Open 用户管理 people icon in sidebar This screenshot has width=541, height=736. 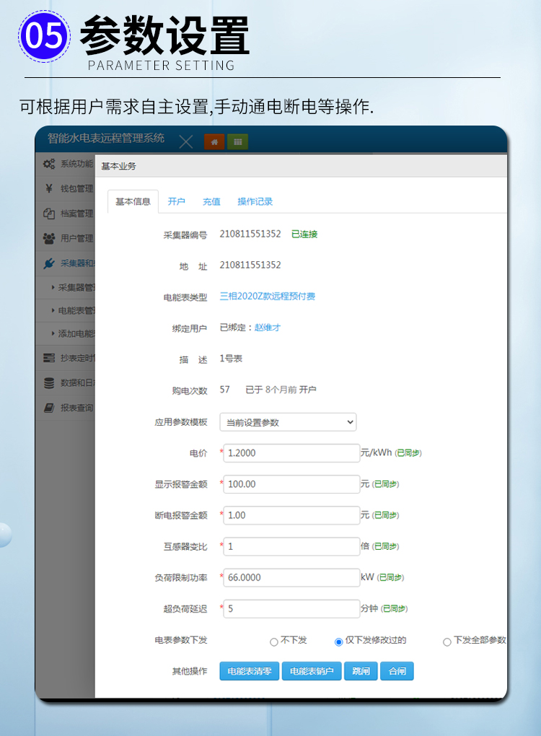coord(49,238)
